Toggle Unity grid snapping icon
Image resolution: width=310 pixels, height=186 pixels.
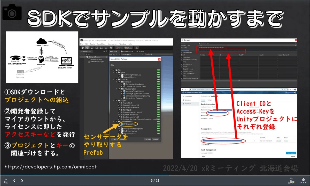tap(137, 48)
